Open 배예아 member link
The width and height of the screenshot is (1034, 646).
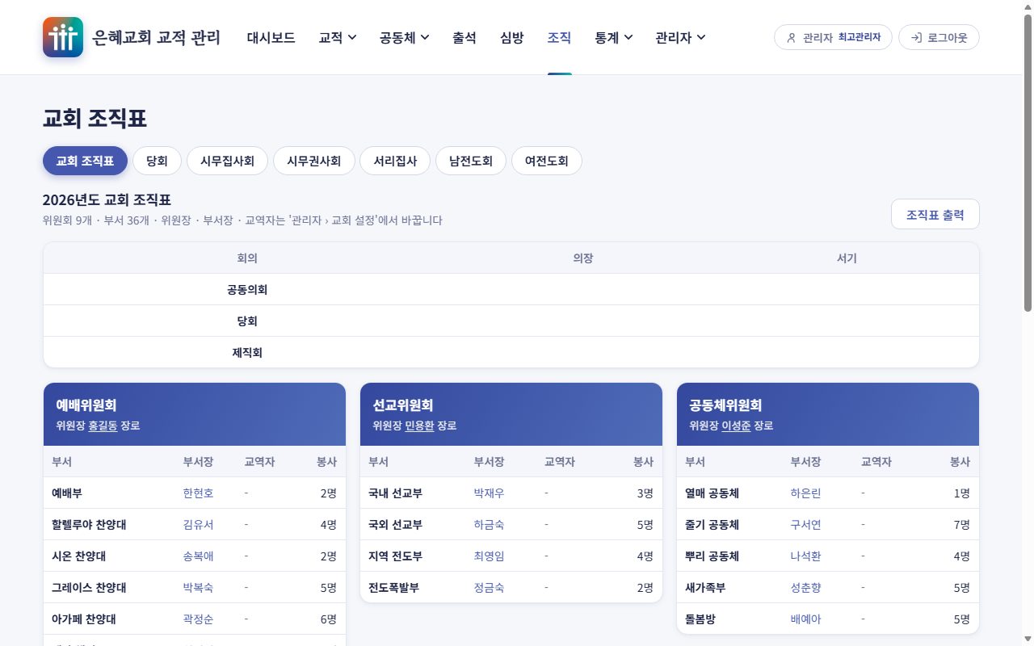805,619
